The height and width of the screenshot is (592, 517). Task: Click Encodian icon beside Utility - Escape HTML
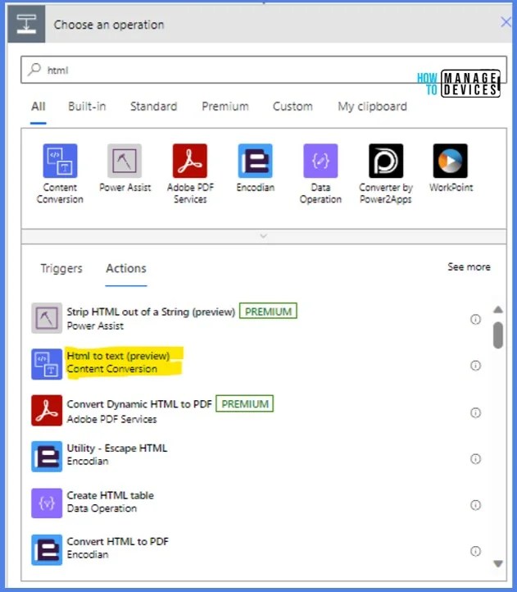[x=47, y=457]
